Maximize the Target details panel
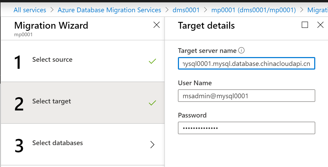This screenshot has height=167, width=328. [305, 25]
